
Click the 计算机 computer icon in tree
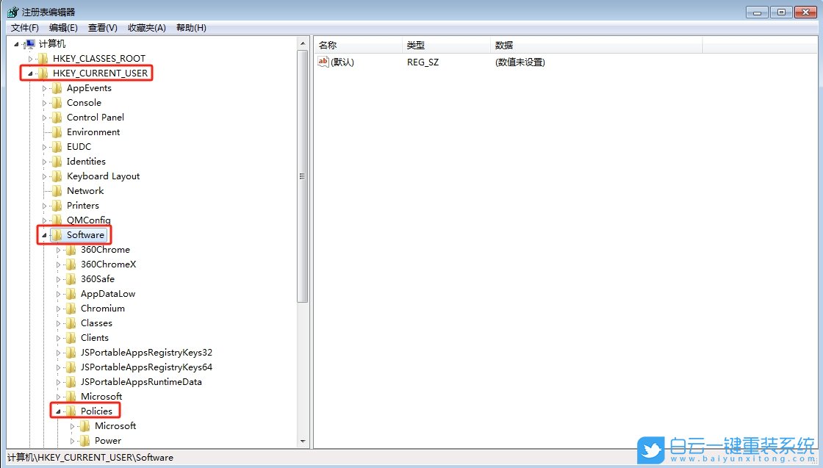[30, 43]
